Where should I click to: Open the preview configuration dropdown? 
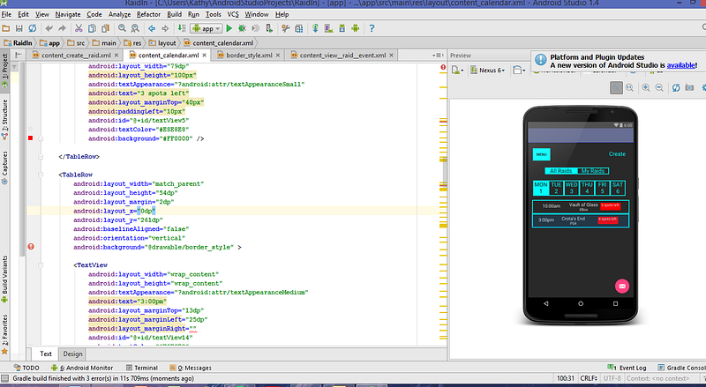pos(457,71)
